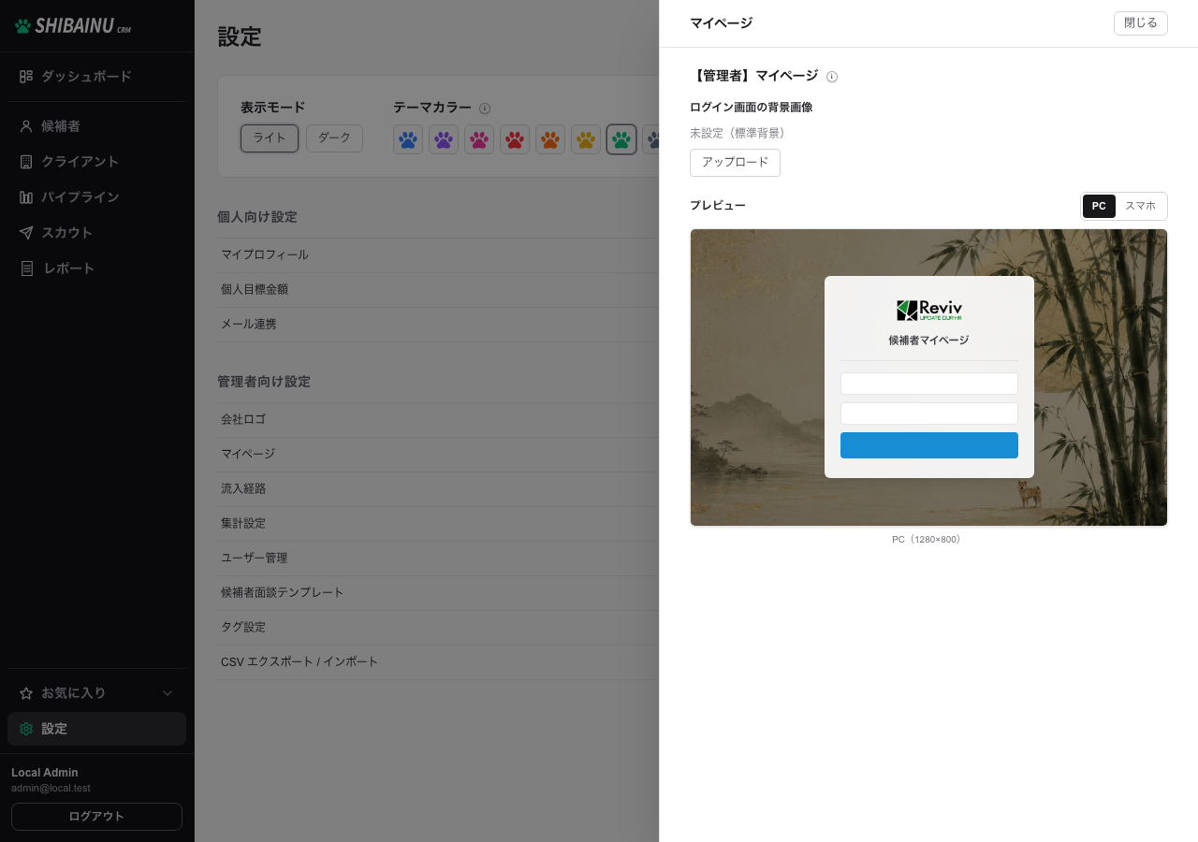Select the orange paw theme color

(x=550, y=139)
